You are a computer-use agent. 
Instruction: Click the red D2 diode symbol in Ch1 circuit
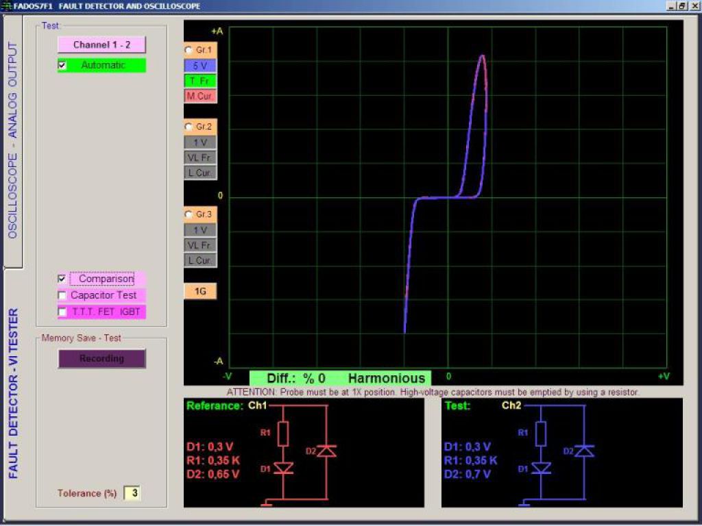[x=327, y=451]
